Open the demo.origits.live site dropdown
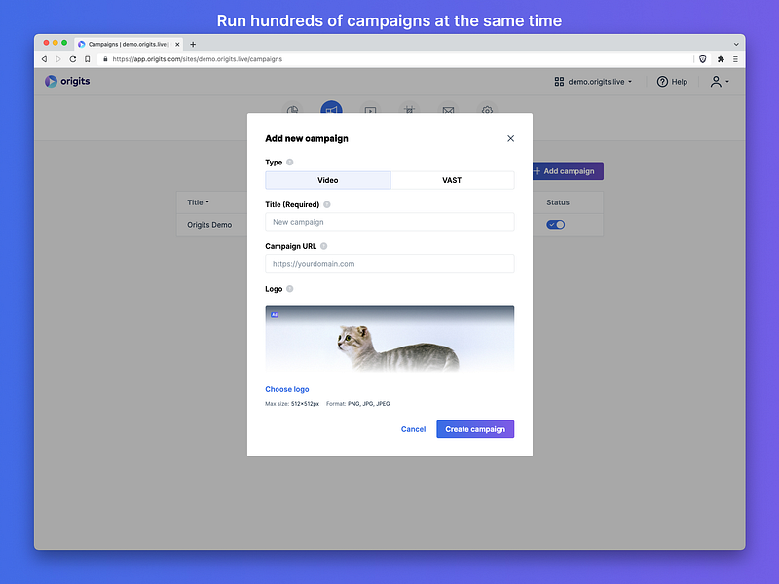The image size is (779, 584). click(x=593, y=82)
